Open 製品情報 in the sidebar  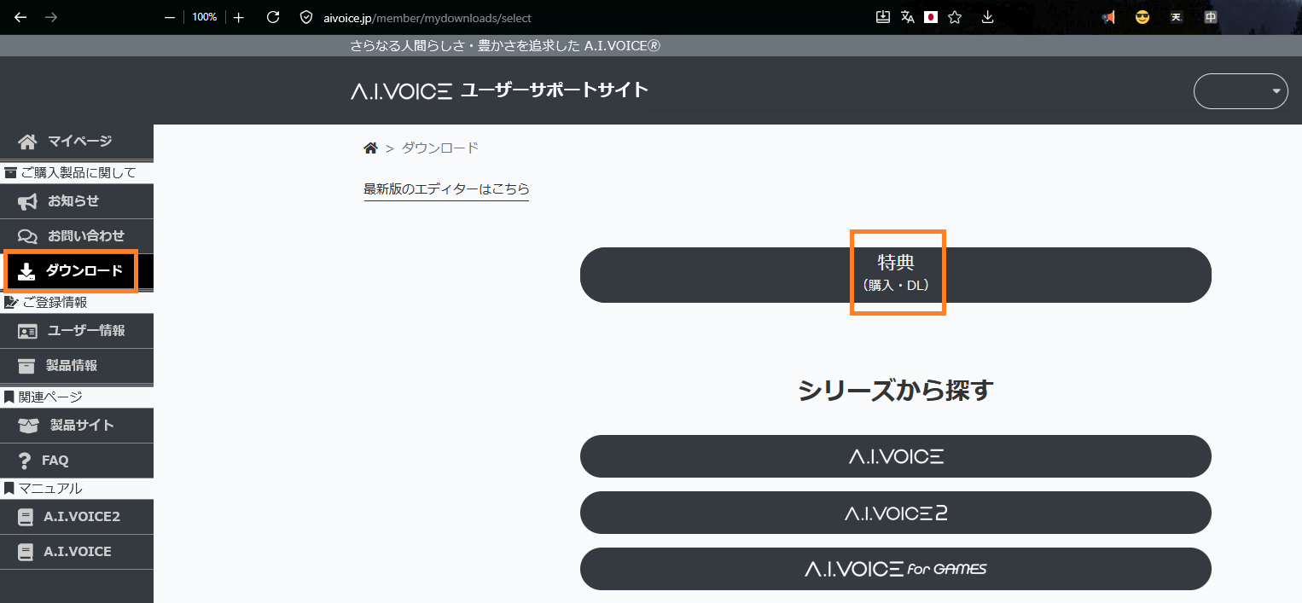[77, 366]
